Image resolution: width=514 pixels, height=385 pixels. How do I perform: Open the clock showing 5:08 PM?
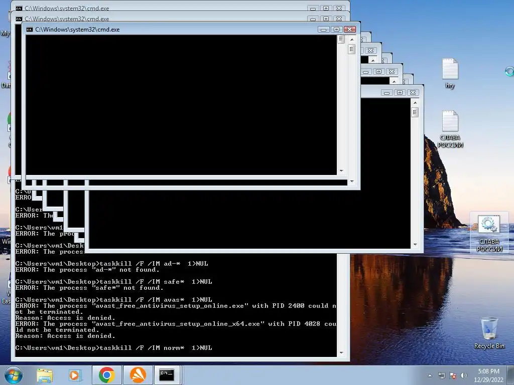click(488, 375)
